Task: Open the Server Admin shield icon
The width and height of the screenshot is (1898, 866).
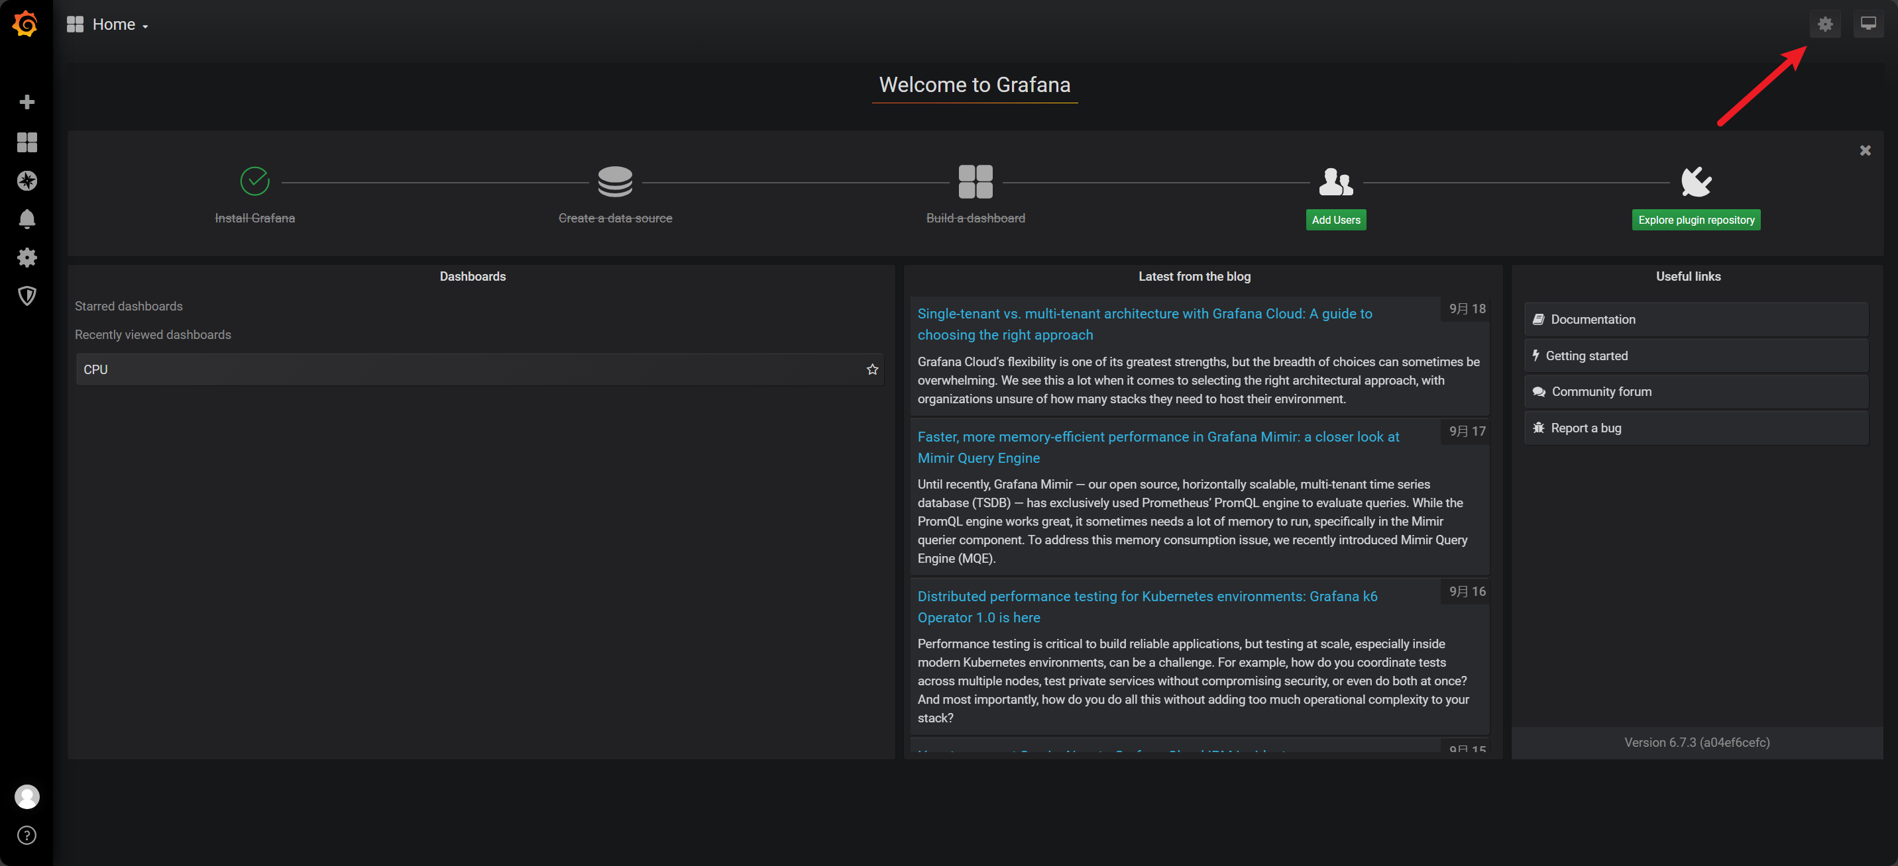Action: [x=27, y=295]
